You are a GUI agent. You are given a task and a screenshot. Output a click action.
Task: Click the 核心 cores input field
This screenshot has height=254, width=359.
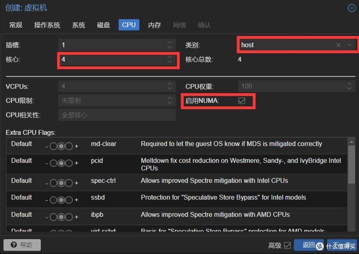(x=117, y=59)
